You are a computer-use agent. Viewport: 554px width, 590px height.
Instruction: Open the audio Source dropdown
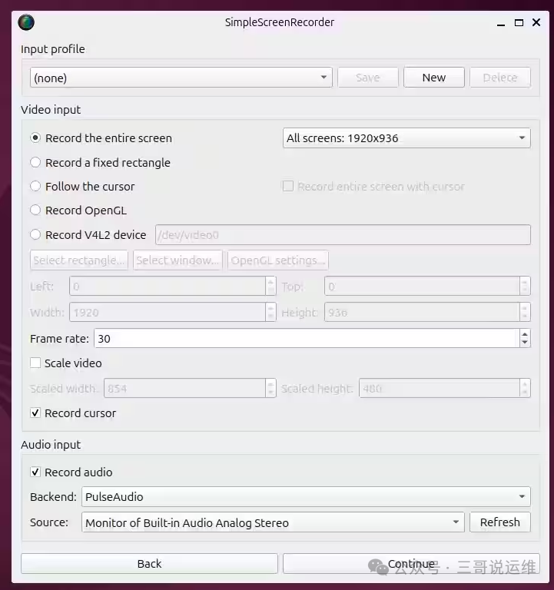tap(274, 522)
